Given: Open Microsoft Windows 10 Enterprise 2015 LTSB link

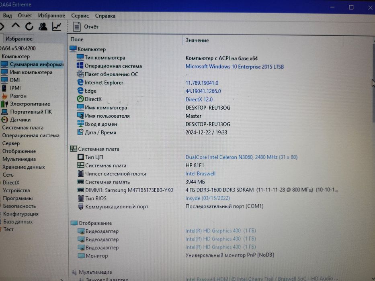Looking at the screenshot, I should (x=235, y=67).
